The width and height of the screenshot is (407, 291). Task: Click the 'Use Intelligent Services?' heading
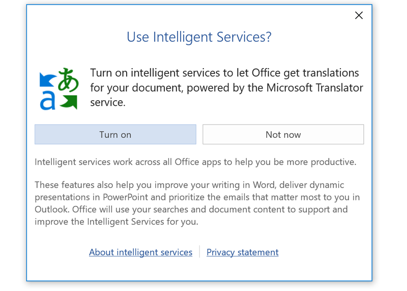199,37
